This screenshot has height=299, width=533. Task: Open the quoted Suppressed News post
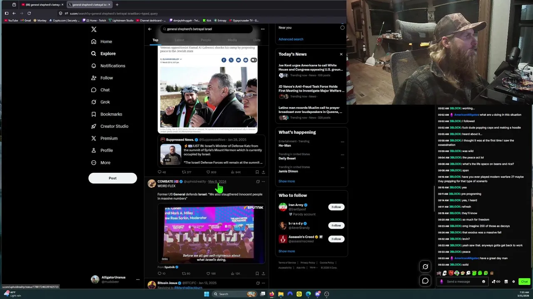[211, 151]
